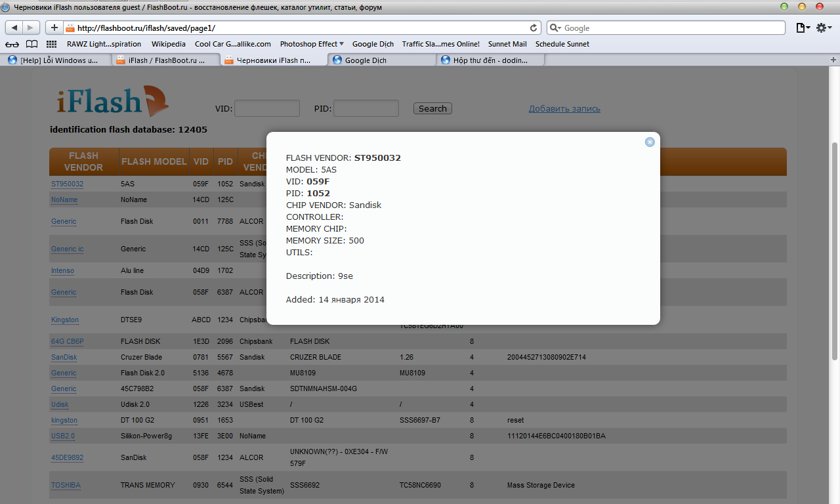Switch to the Hộp thư đến tab

490,60
